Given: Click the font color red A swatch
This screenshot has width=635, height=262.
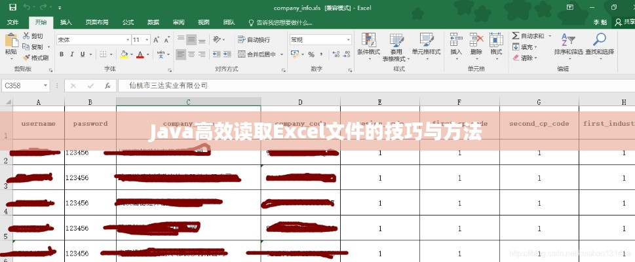Looking at the screenshot, I should [x=139, y=55].
